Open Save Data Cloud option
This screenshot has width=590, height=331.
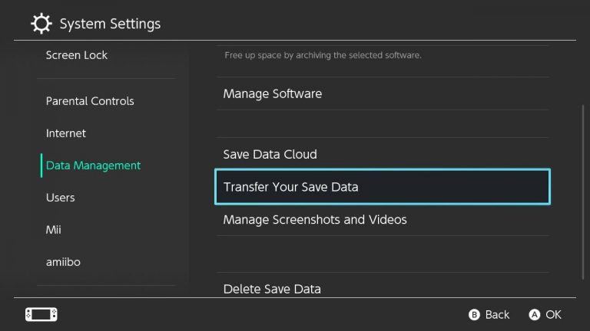tap(383, 154)
